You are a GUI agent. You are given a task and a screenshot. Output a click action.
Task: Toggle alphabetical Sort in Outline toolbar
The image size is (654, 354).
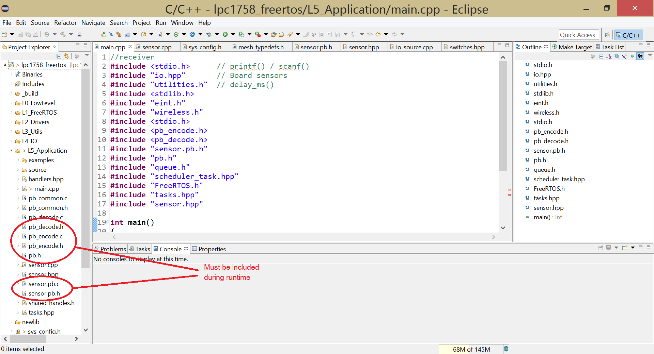(609, 56)
